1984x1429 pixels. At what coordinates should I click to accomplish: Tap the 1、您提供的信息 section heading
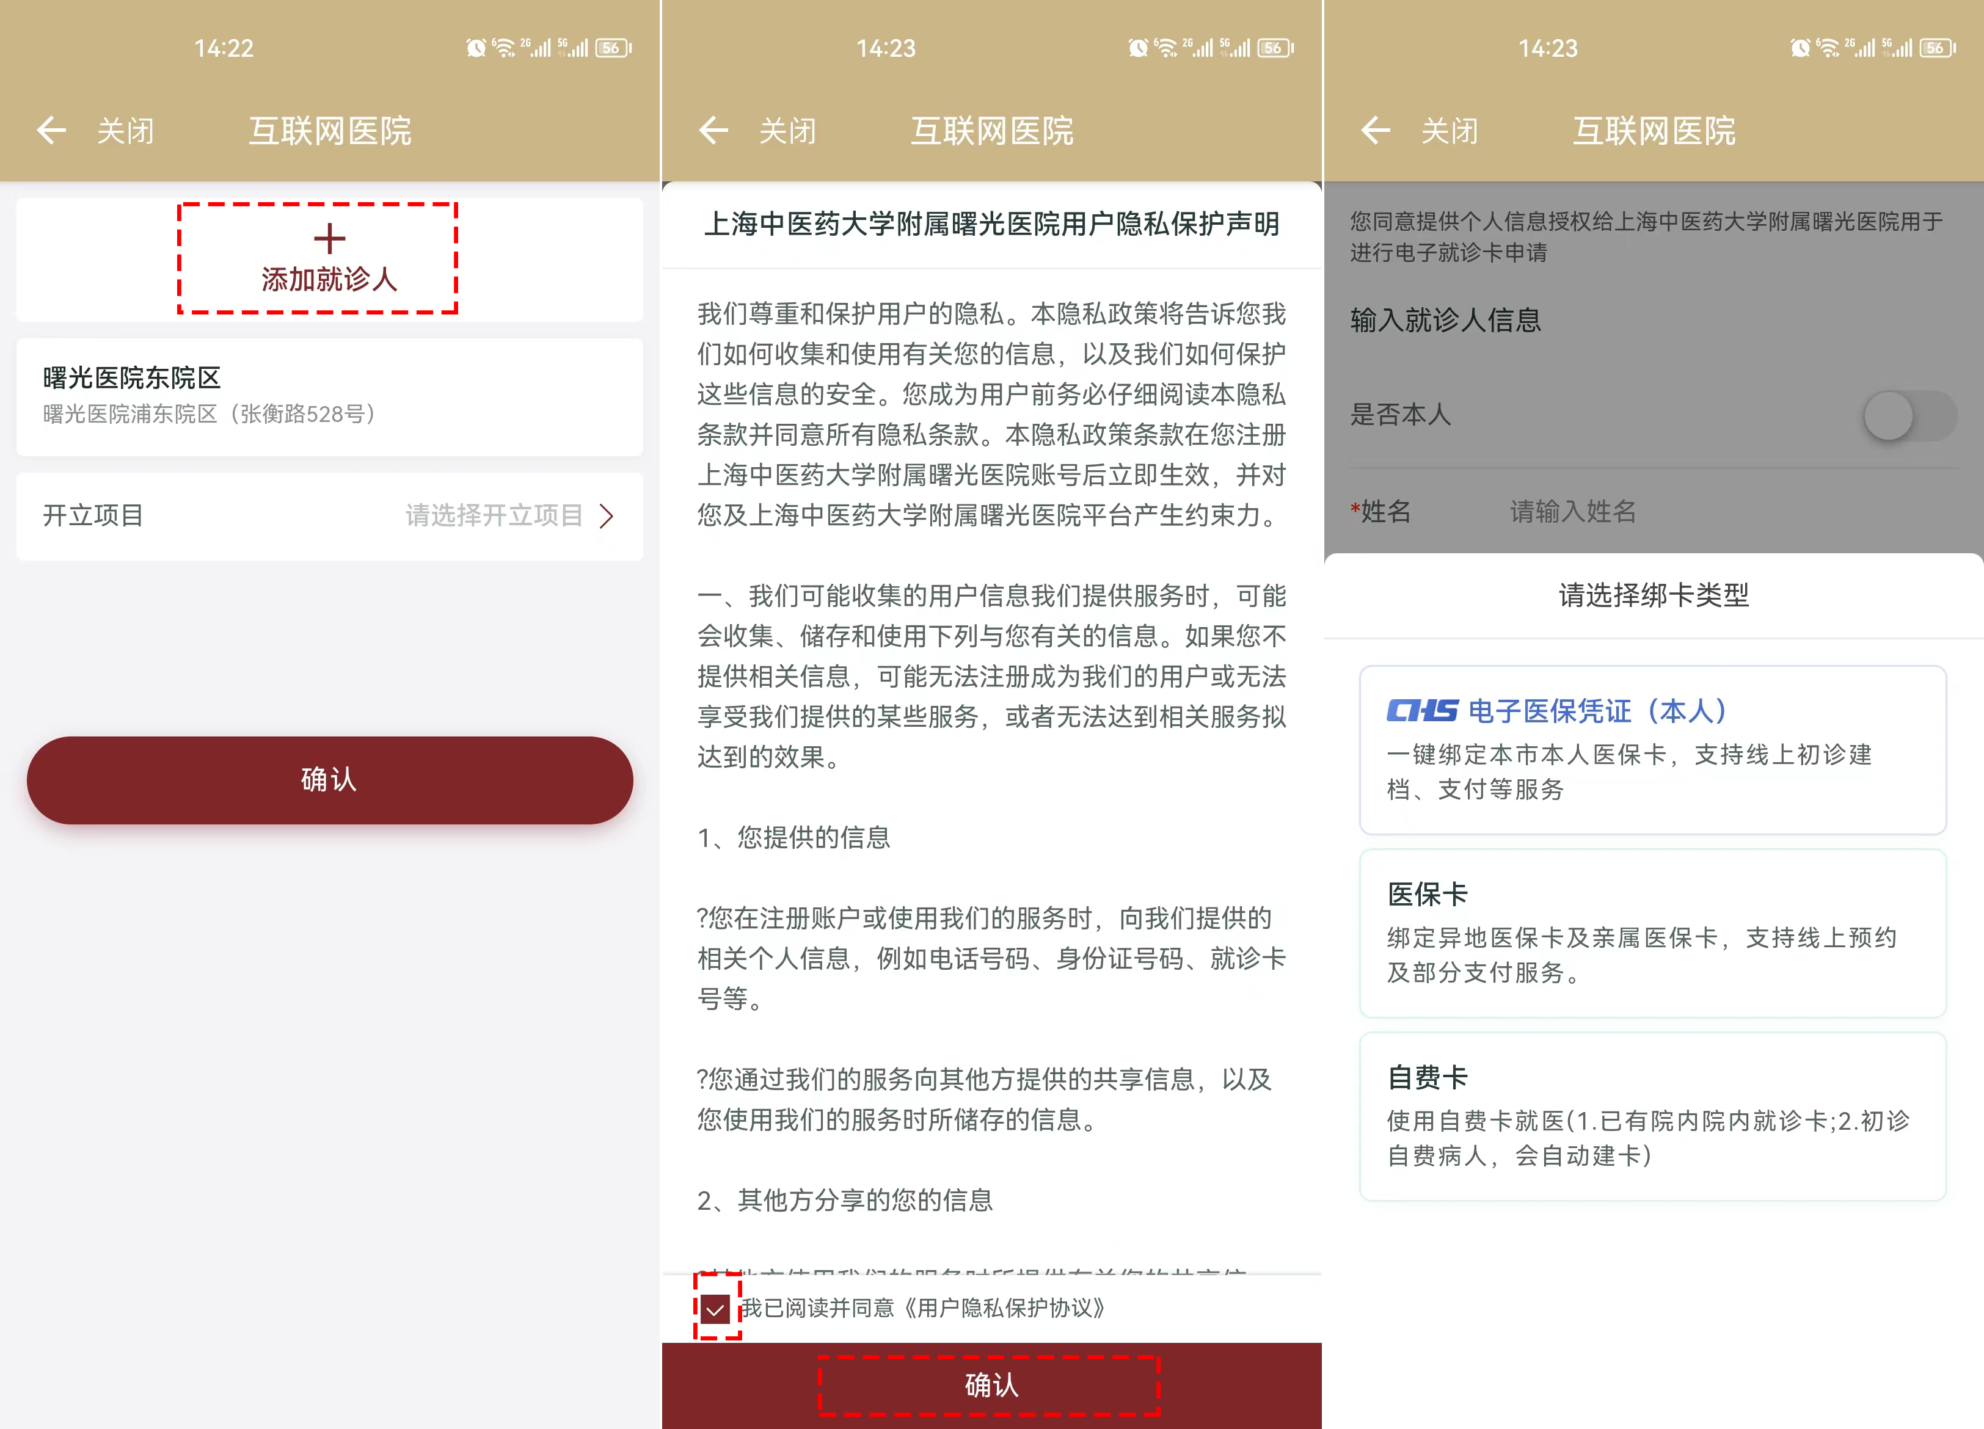(793, 838)
